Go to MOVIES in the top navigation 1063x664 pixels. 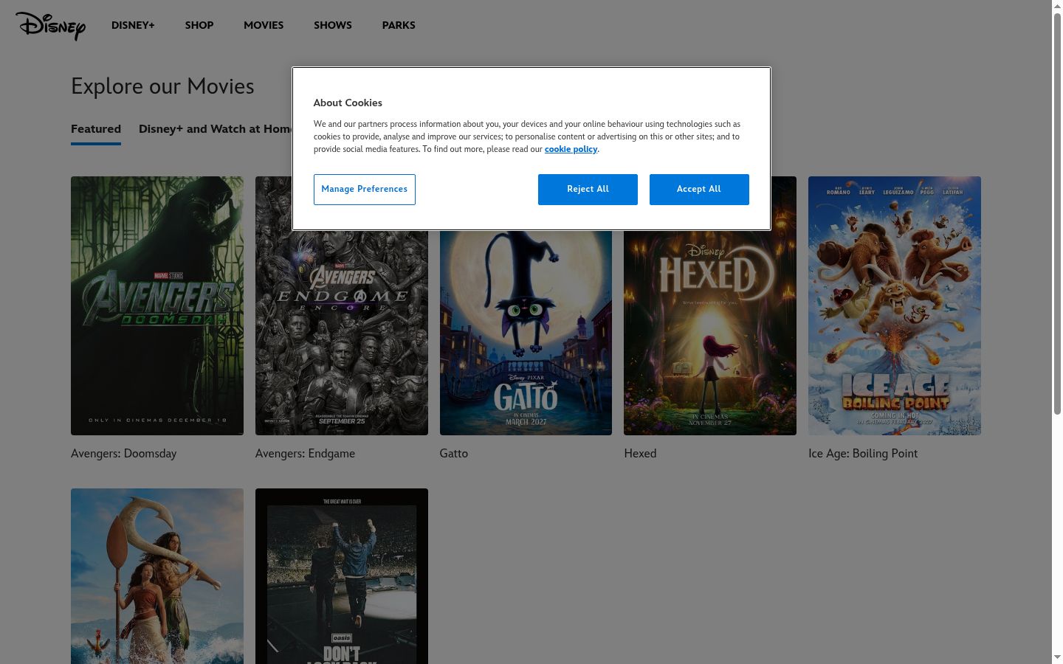264,25
